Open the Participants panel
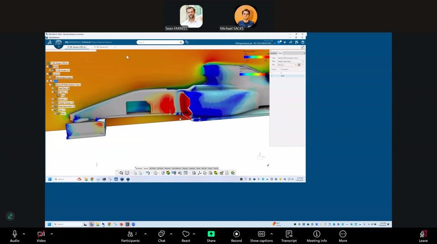This screenshot has width=437, height=244. tap(130, 236)
